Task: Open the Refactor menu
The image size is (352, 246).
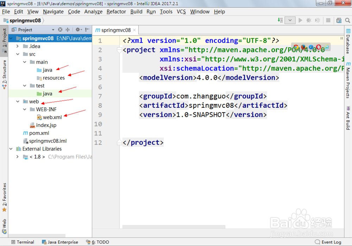Action: pos(116,12)
